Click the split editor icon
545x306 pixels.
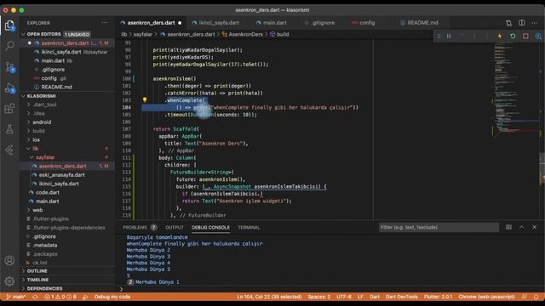click(522, 23)
